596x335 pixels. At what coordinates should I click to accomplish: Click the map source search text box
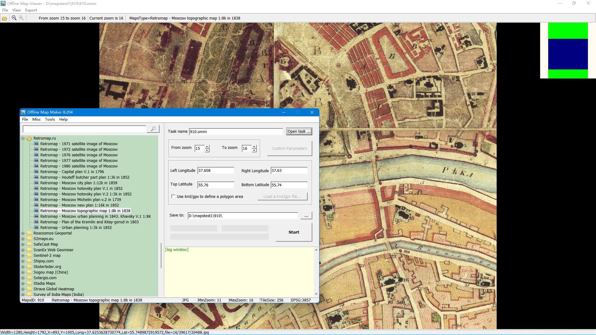(84, 129)
